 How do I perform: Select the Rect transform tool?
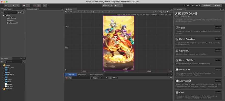(x=17, y=6)
